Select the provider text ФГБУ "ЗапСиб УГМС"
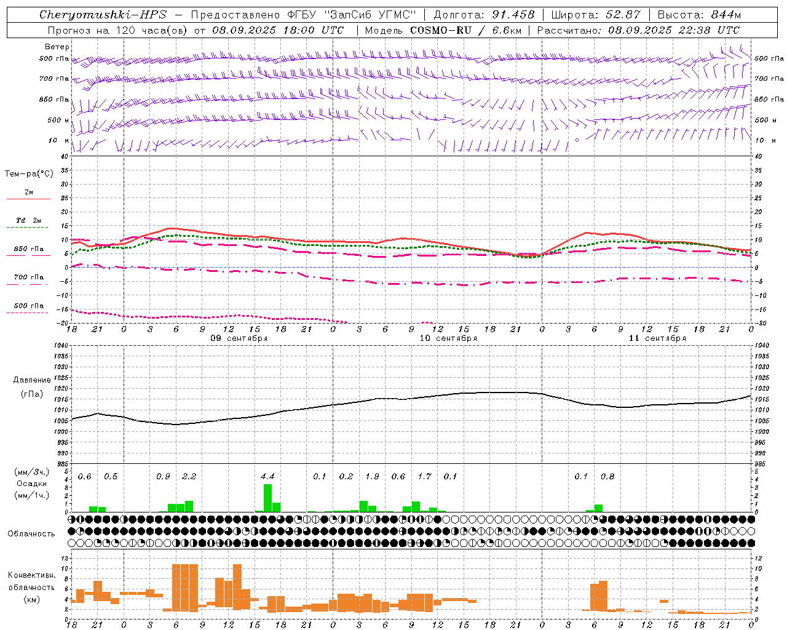The image size is (787, 630). (x=352, y=15)
